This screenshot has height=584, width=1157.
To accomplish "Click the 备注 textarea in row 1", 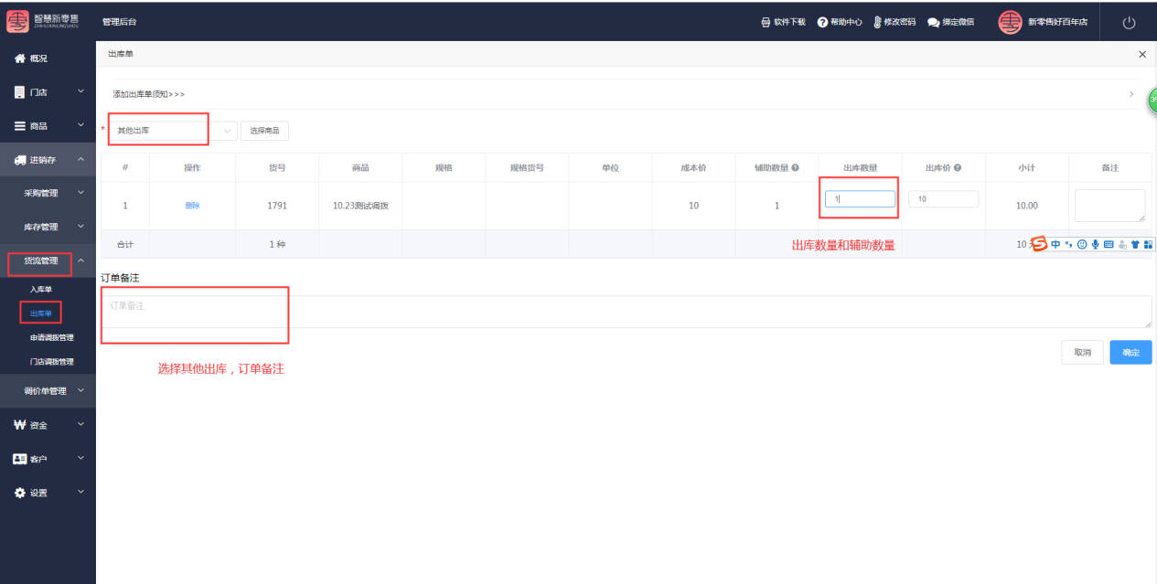I will coord(1110,206).
